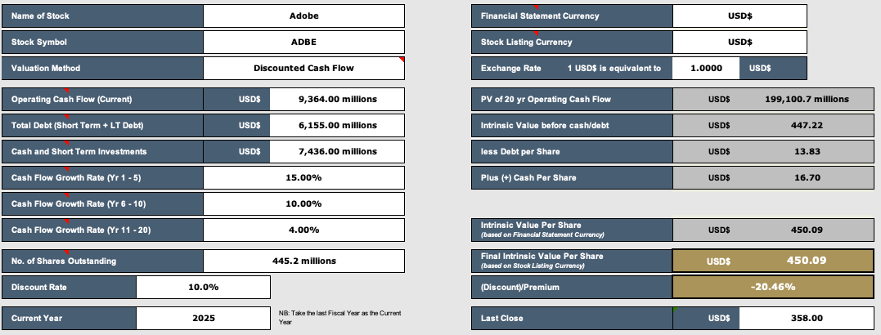This screenshot has width=881, height=335.
Task: Select Financial Statement Currency value USD$
Action: click(739, 16)
